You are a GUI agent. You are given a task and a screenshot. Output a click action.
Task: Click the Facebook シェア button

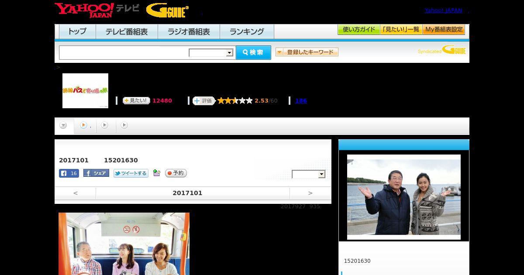pyautogui.click(x=96, y=173)
